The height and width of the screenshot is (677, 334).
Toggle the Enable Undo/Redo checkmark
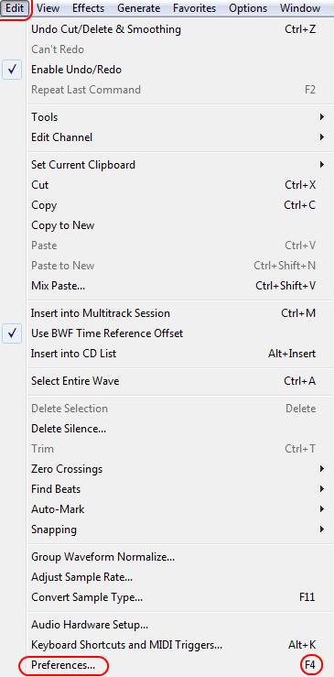pyautogui.click(x=173, y=70)
